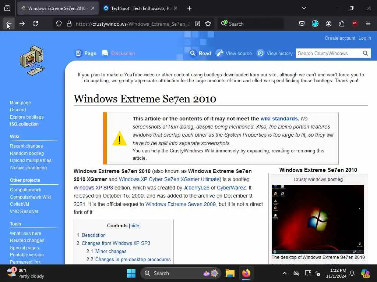This screenshot has height=282, width=377.
Task: Click the Create account link
Action: 340,38
